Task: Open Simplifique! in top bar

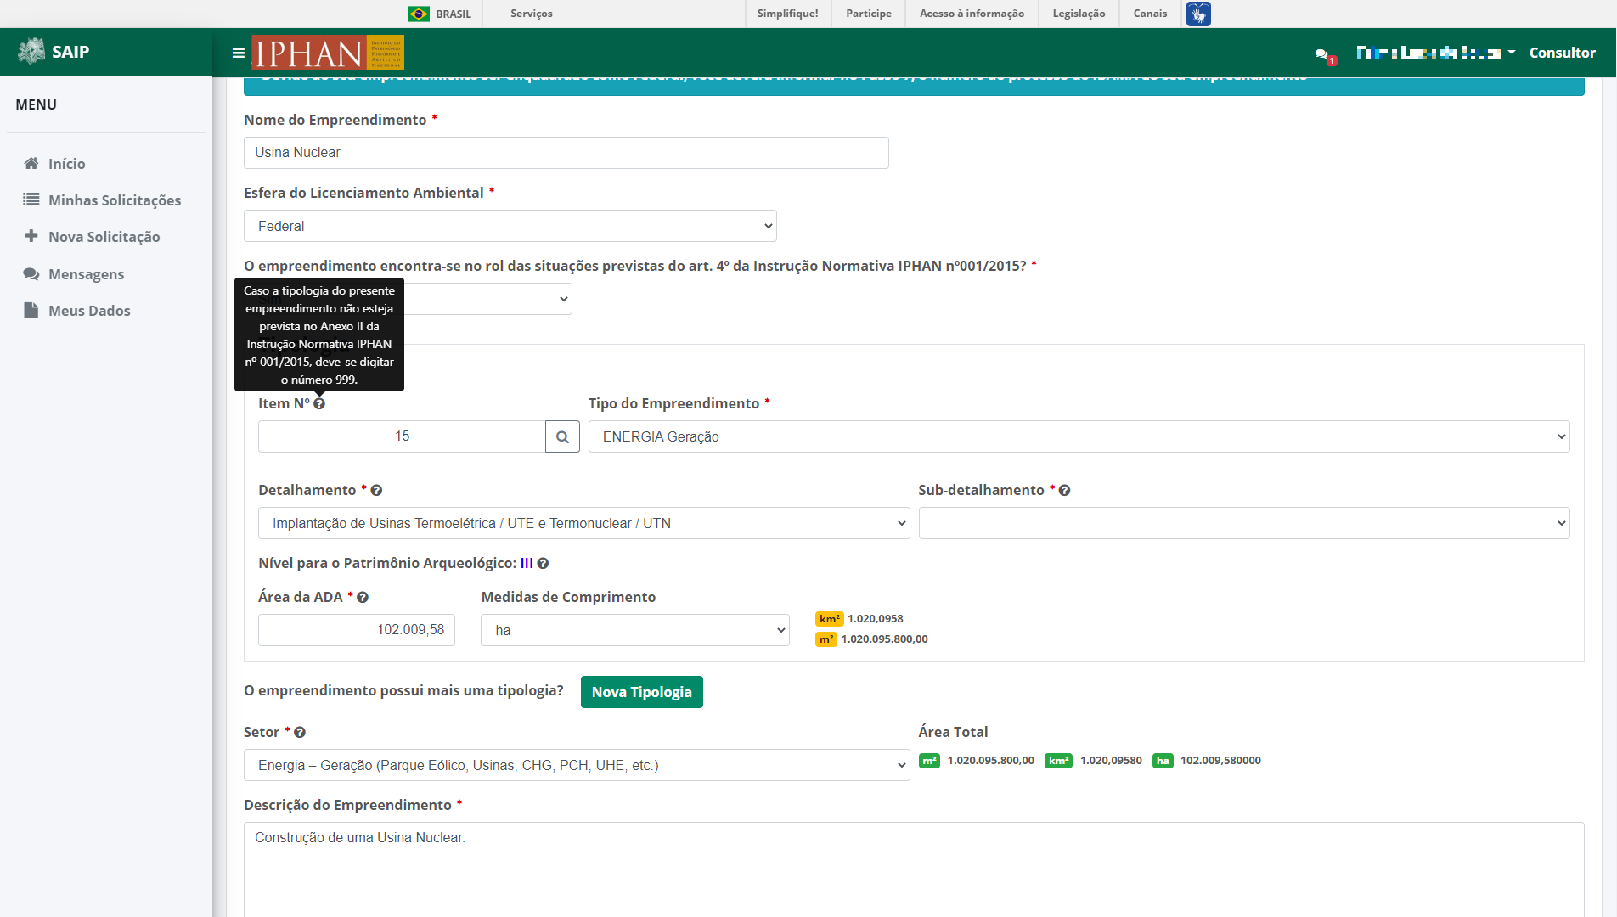Action: (x=787, y=14)
